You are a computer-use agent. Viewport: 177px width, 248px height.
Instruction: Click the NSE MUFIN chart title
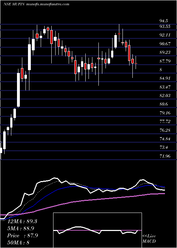point(14,4)
